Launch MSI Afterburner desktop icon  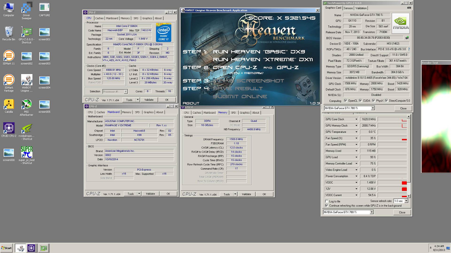(26, 107)
